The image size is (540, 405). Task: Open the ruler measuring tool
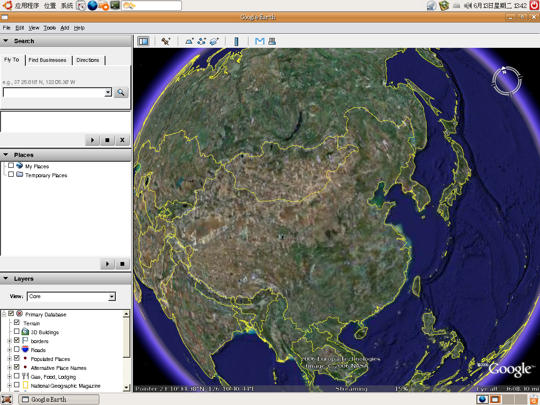tap(237, 41)
